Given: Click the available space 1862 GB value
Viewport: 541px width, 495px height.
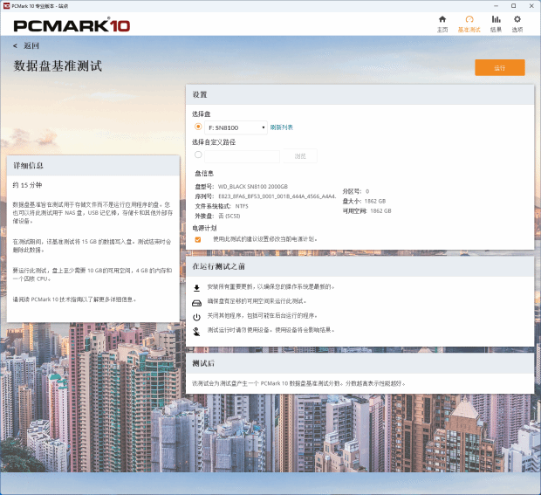Looking at the screenshot, I should [381, 210].
